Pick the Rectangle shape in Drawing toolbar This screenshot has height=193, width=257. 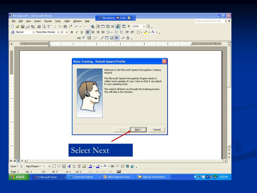[x=54, y=166]
